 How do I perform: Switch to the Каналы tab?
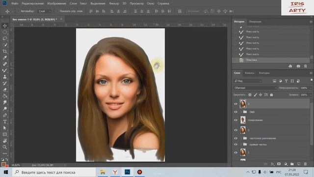[250, 73]
